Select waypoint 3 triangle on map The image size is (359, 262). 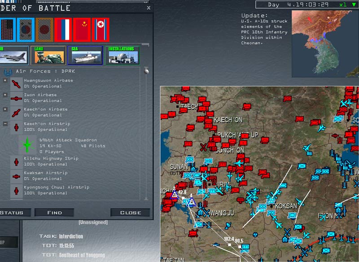click(175, 195)
